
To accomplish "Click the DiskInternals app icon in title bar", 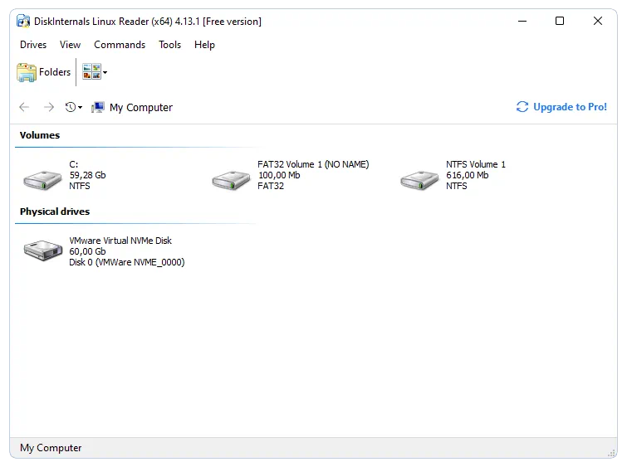I will point(23,22).
